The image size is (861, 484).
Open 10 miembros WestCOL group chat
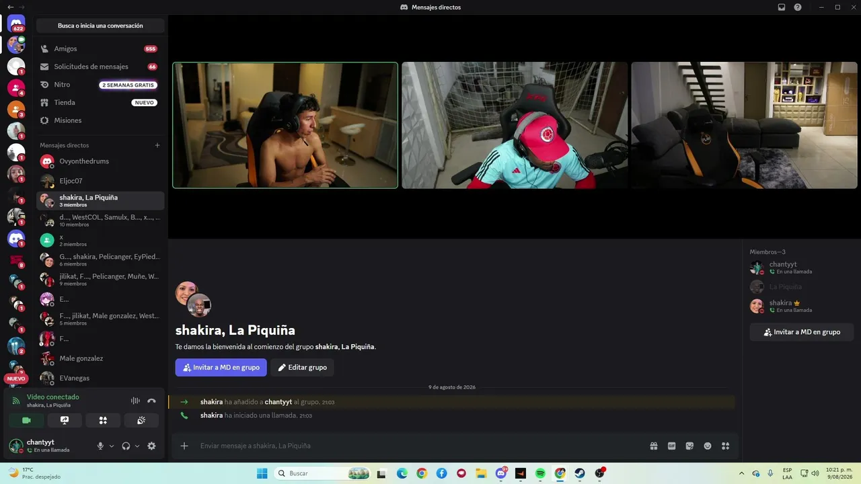click(x=100, y=220)
